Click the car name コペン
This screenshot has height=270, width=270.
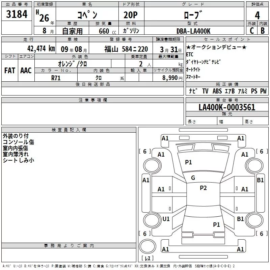87,15
